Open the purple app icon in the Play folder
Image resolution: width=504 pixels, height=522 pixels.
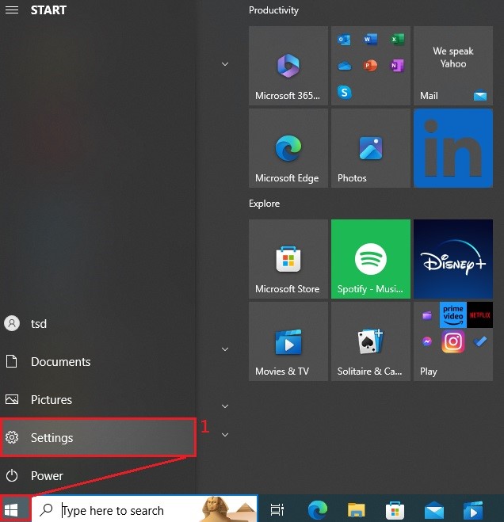click(x=426, y=315)
